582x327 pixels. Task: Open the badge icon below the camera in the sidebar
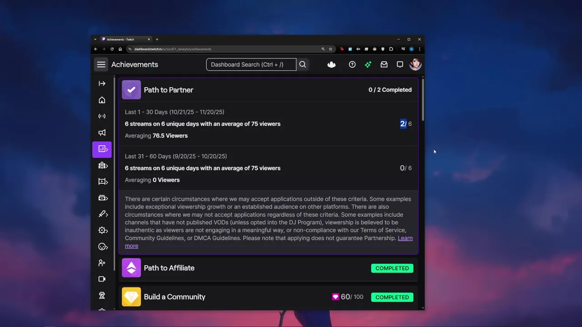pyautogui.click(x=102, y=296)
